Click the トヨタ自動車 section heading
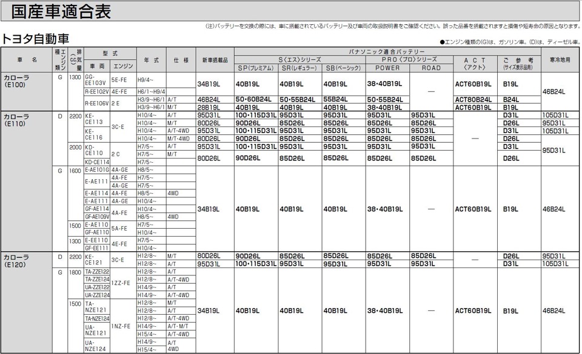This screenshot has width=582, height=354. pyautogui.click(x=36, y=39)
